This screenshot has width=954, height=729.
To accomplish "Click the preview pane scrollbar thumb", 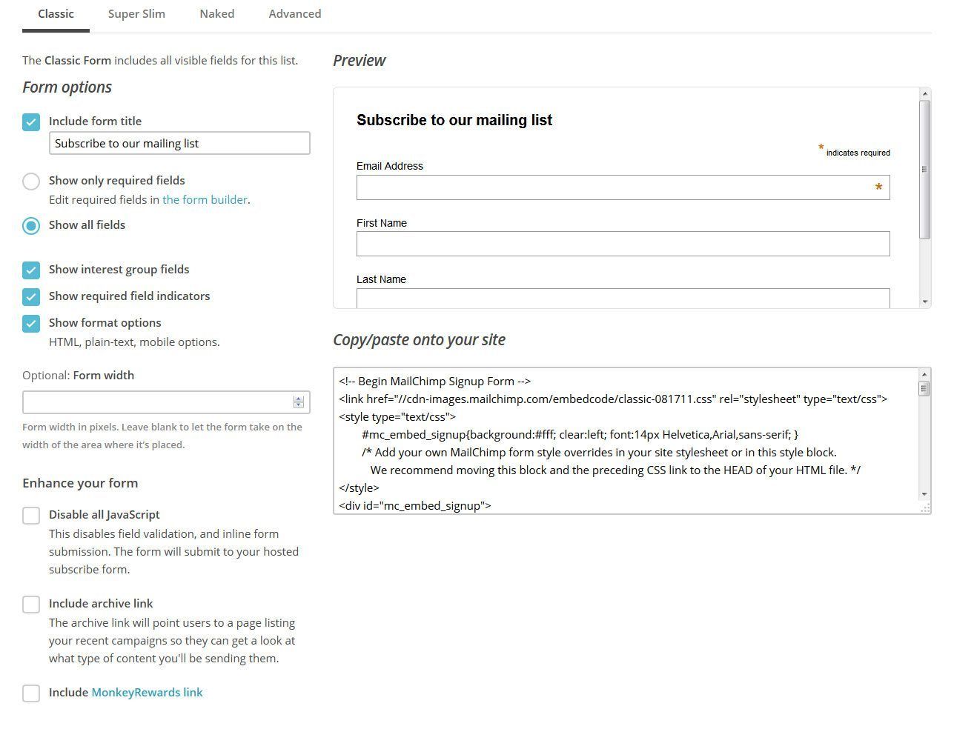I will coord(924,170).
